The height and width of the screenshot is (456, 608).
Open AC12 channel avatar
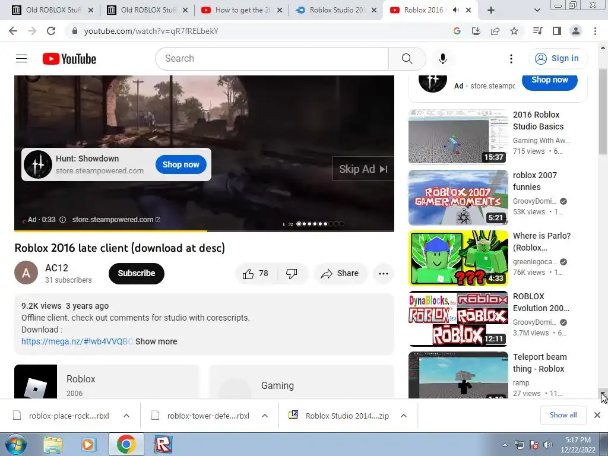pyautogui.click(x=26, y=273)
